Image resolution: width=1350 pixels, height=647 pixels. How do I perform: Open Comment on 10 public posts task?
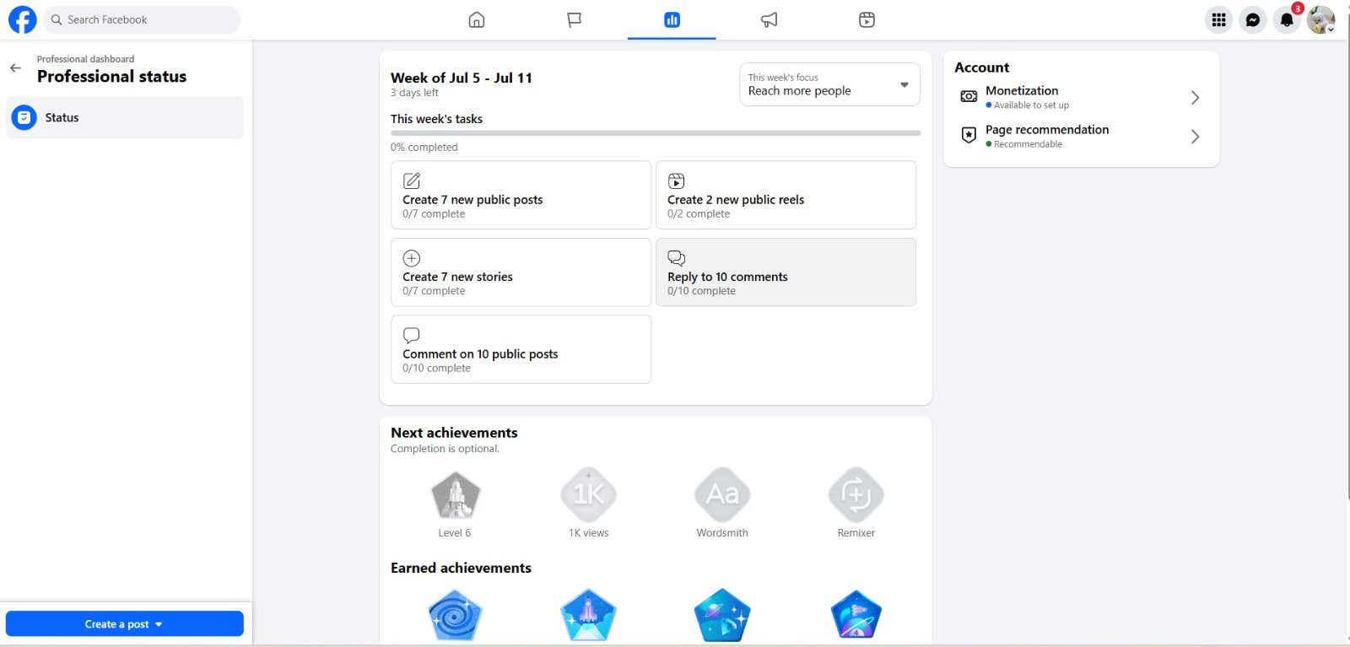coord(521,349)
